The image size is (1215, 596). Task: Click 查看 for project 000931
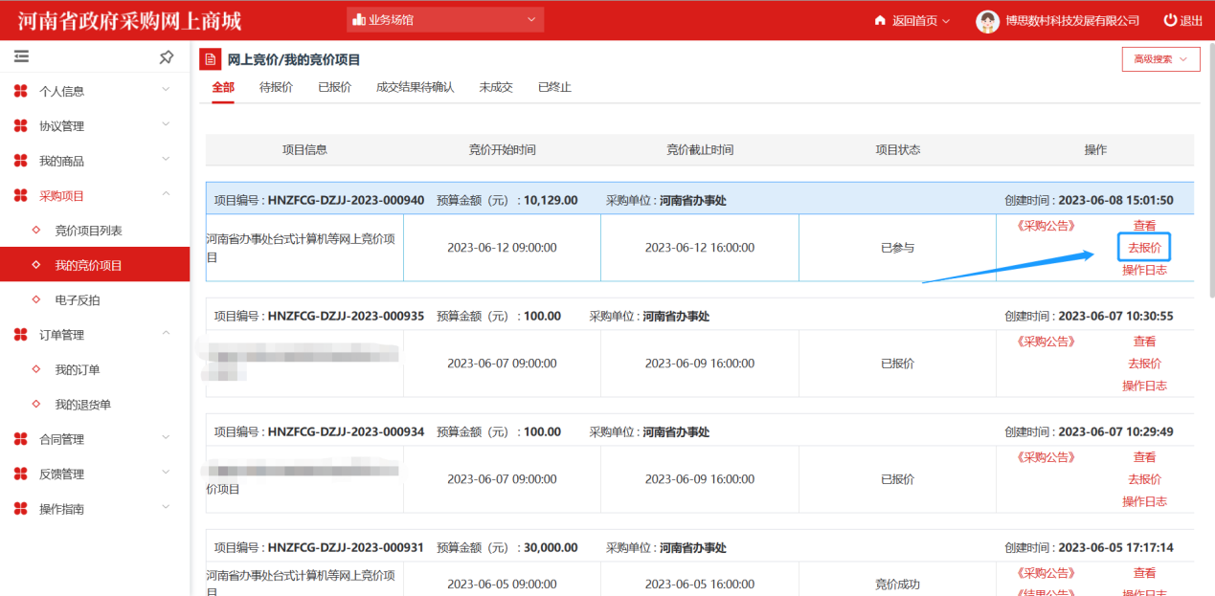pos(1144,573)
